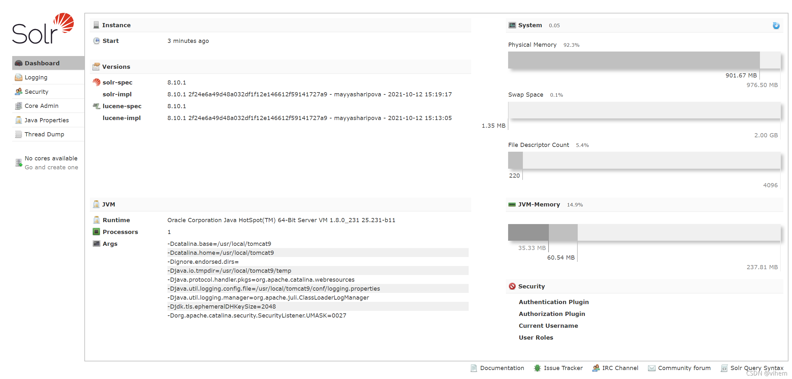Screen dimensions: 792x379
Task: Click the Community forum envelope icon
Action: pyautogui.click(x=651, y=368)
